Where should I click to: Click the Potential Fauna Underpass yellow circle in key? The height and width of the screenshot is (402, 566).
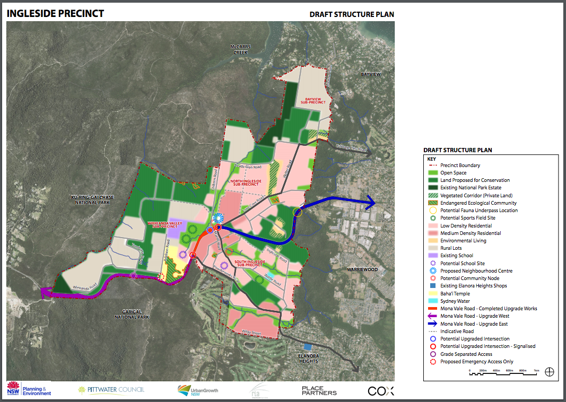coord(433,211)
